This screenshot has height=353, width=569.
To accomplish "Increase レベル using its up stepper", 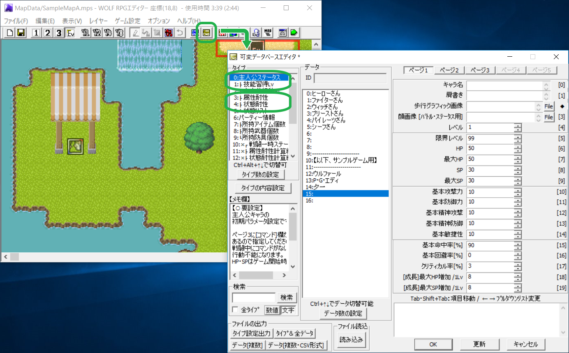I will point(518,125).
